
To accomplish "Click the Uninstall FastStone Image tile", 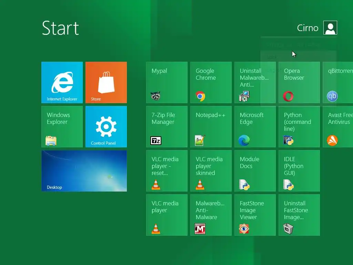I will (x=299, y=215).
